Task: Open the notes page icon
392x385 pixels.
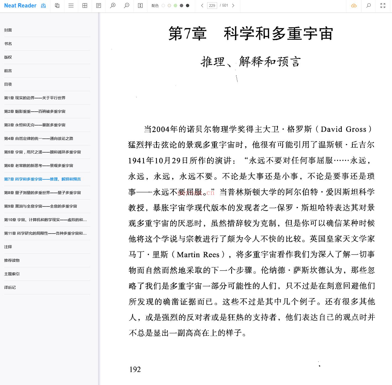Action: (99, 6)
